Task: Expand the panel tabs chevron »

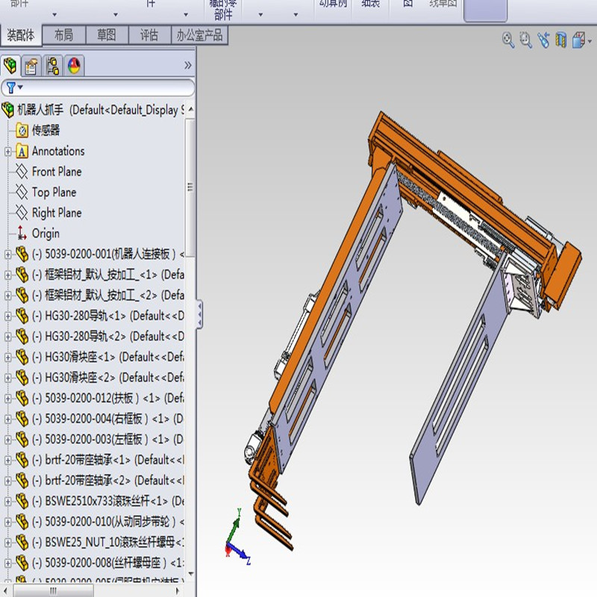Action: point(188,66)
